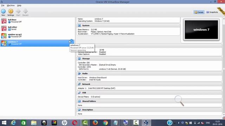Click the green Camtasia icon on the taskbar
Screen dimensions: 225x126
[85, 123]
